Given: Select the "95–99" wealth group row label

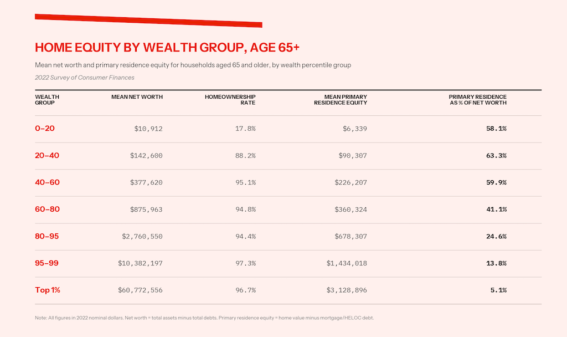Looking at the screenshot, I should (47, 263).
